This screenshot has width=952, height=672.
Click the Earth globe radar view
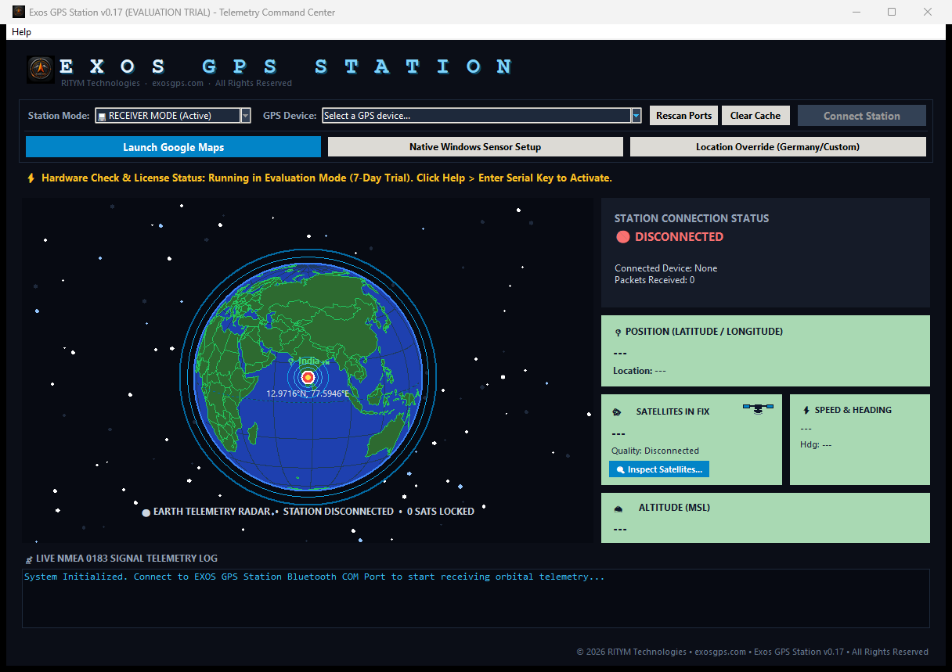308,379
